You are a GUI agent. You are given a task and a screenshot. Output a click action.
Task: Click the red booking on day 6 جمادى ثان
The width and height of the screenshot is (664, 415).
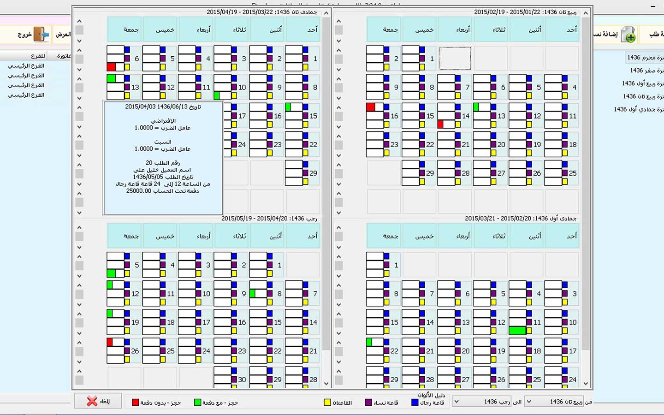tap(111, 67)
